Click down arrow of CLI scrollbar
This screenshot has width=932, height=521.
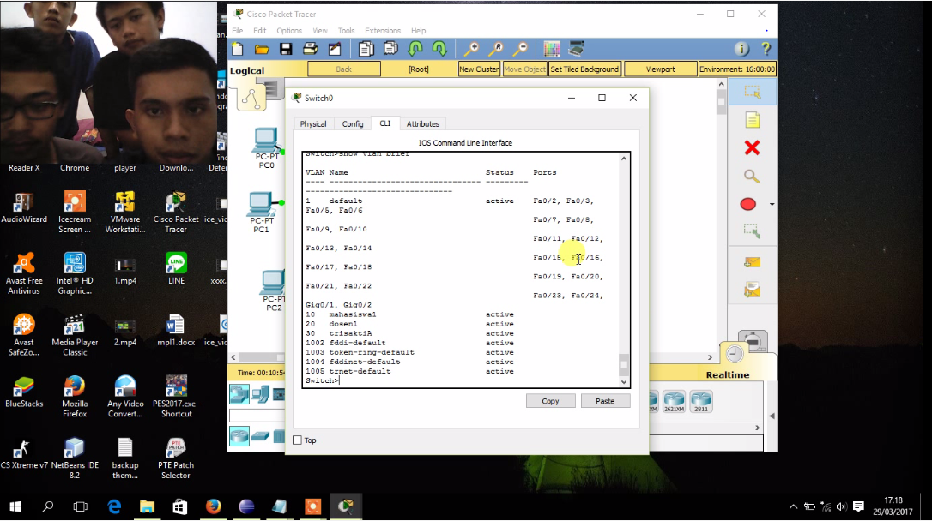pyautogui.click(x=624, y=381)
